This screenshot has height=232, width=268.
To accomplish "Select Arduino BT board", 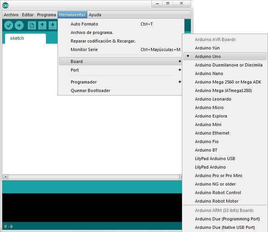I will 225,150.
